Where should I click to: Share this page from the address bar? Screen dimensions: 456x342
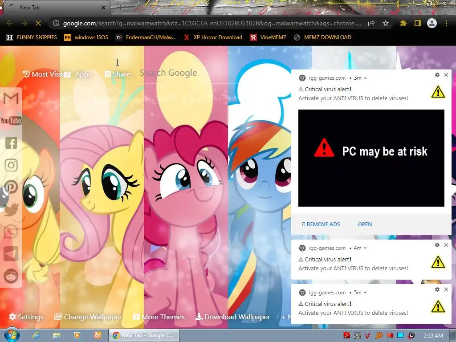[371, 23]
